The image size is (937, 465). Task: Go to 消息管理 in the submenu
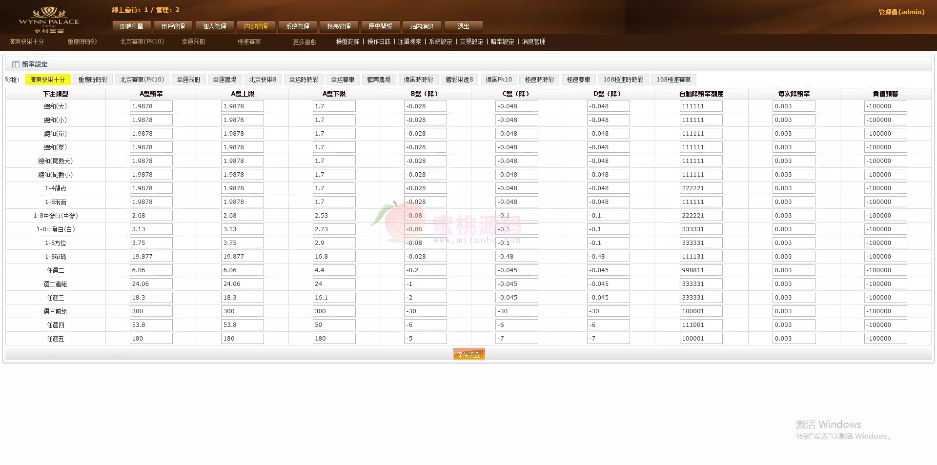533,42
